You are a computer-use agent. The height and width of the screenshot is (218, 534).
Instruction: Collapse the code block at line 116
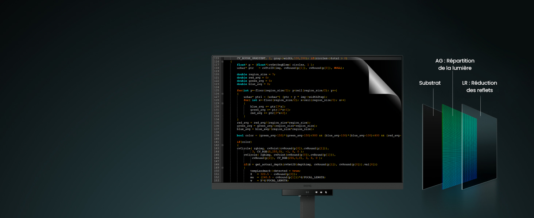222,61
